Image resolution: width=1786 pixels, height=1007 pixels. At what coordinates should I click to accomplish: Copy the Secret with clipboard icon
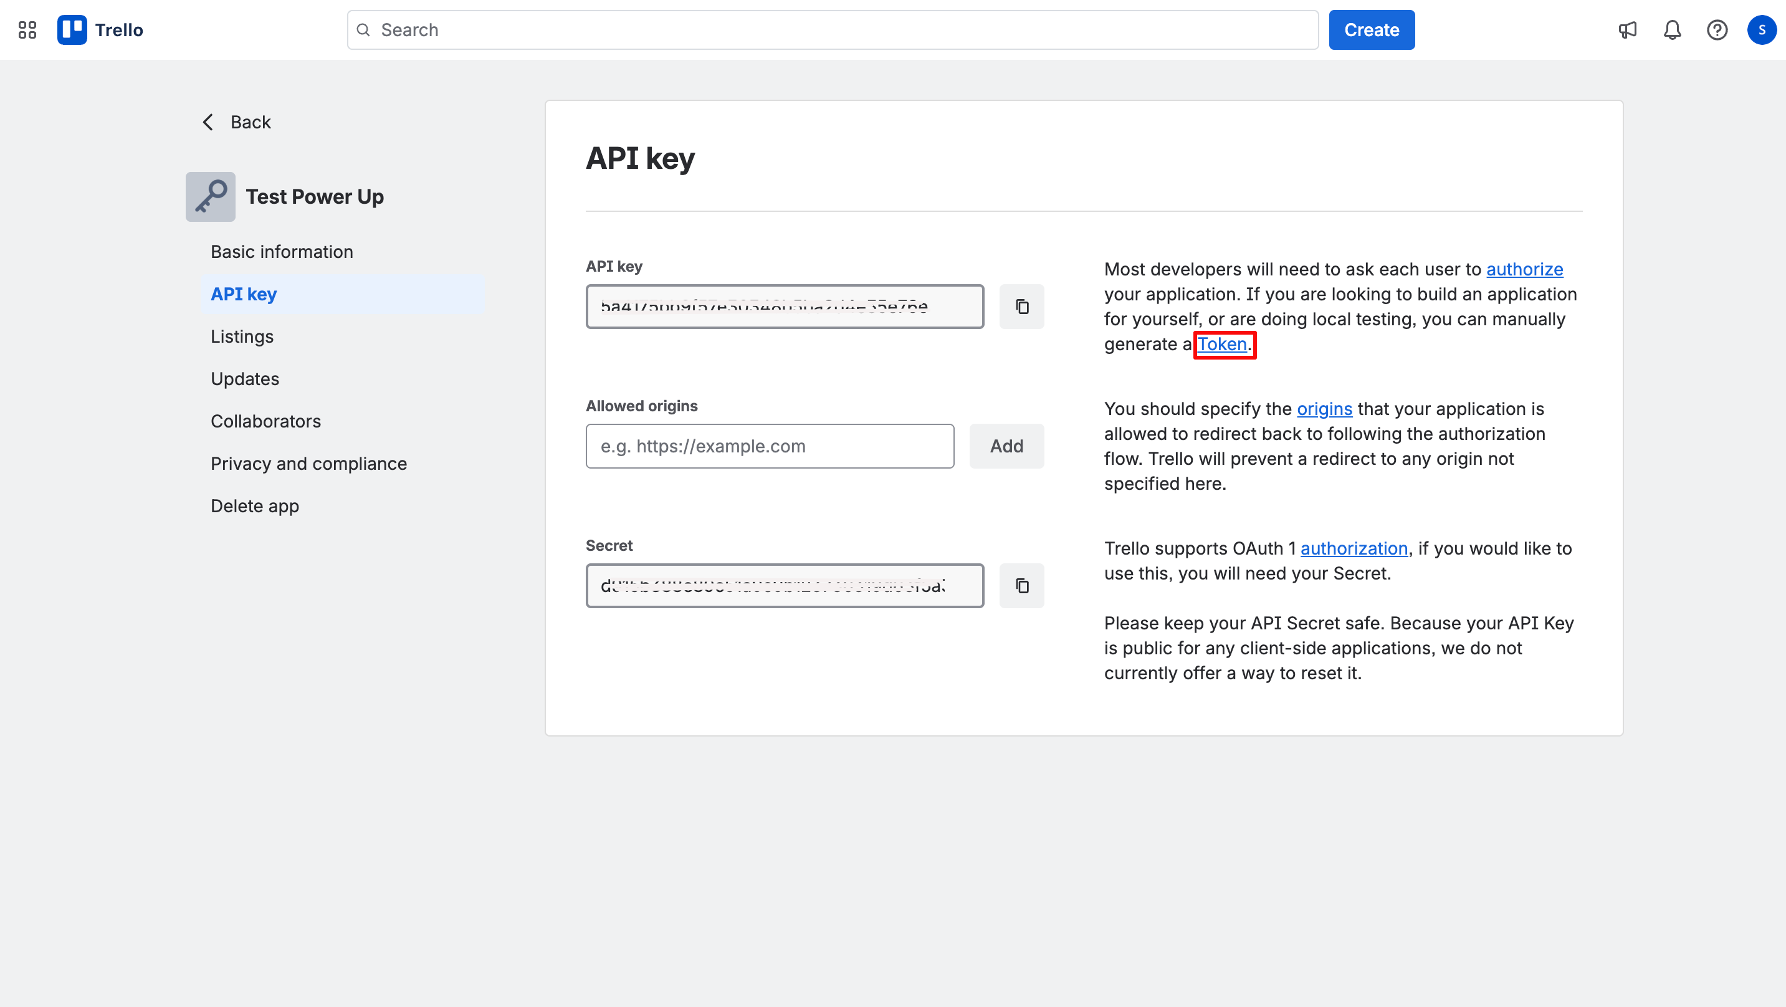1021,585
